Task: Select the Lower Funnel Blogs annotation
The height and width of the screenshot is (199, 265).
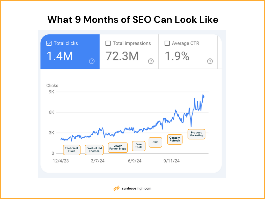Action: click(x=118, y=147)
